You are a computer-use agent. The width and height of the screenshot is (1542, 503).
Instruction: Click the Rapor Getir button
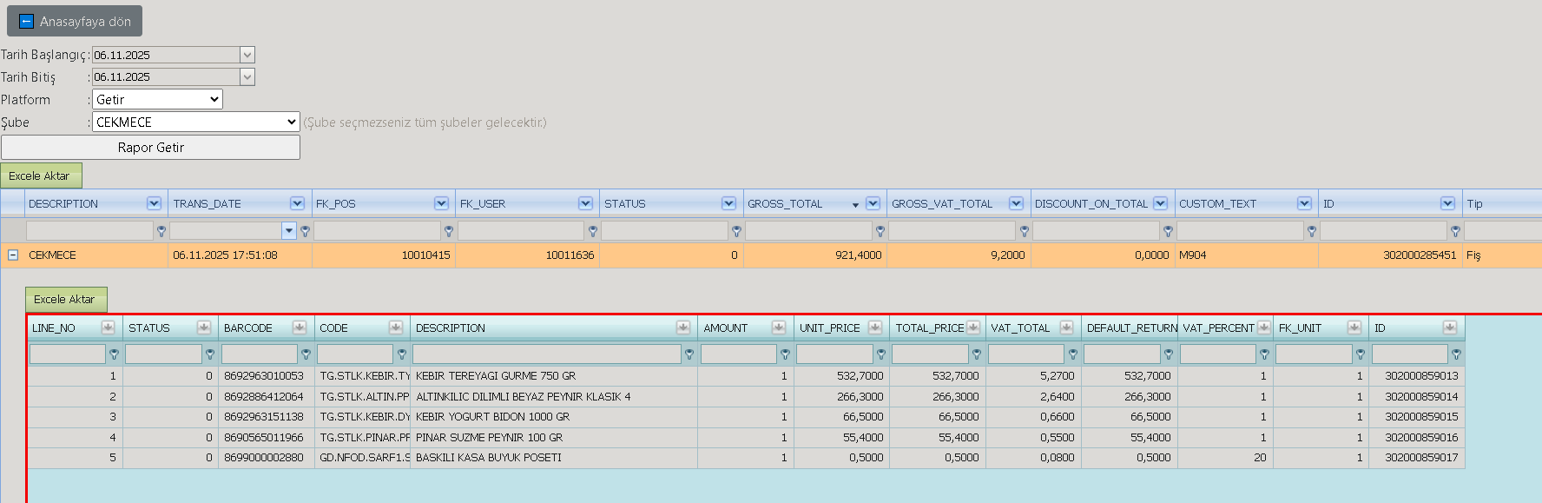(x=150, y=148)
